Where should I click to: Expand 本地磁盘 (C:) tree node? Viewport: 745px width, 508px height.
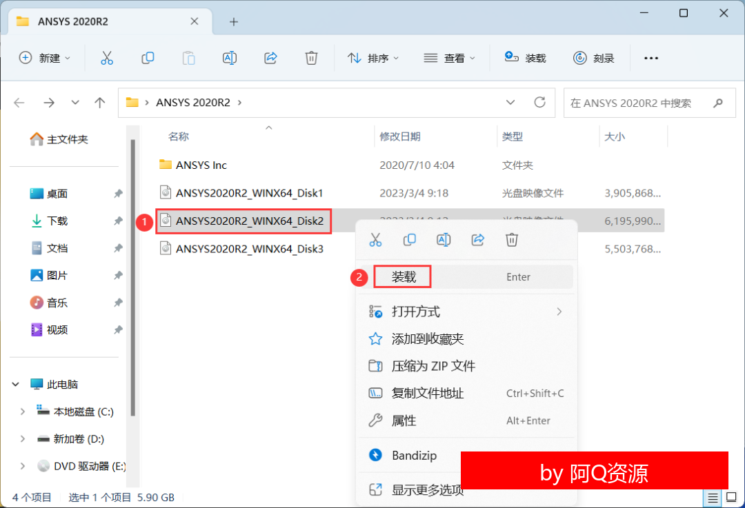pyautogui.click(x=22, y=412)
